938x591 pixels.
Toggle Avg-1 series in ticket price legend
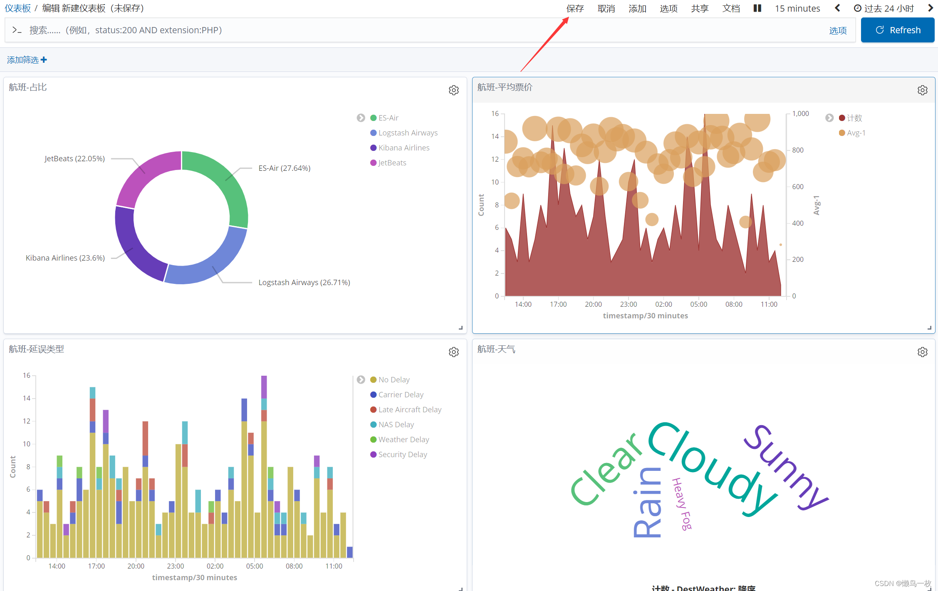(856, 133)
